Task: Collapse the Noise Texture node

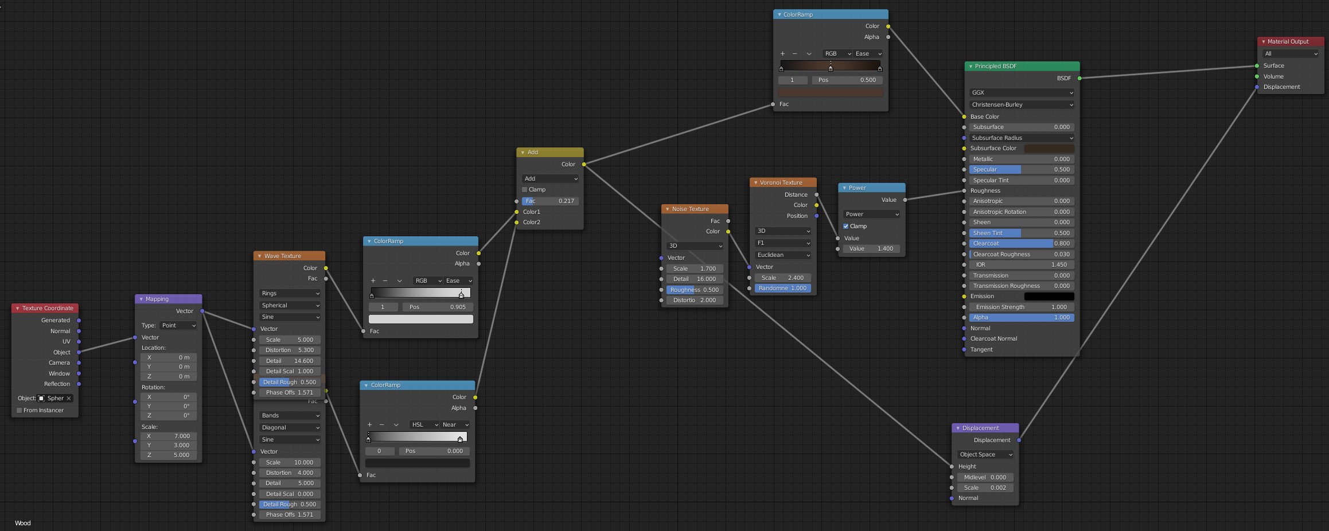Action: (x=667, y=209)
